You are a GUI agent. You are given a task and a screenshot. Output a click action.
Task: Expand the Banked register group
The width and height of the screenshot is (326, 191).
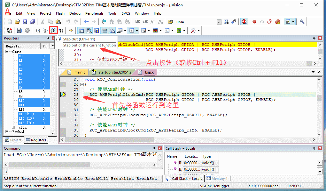7,132
